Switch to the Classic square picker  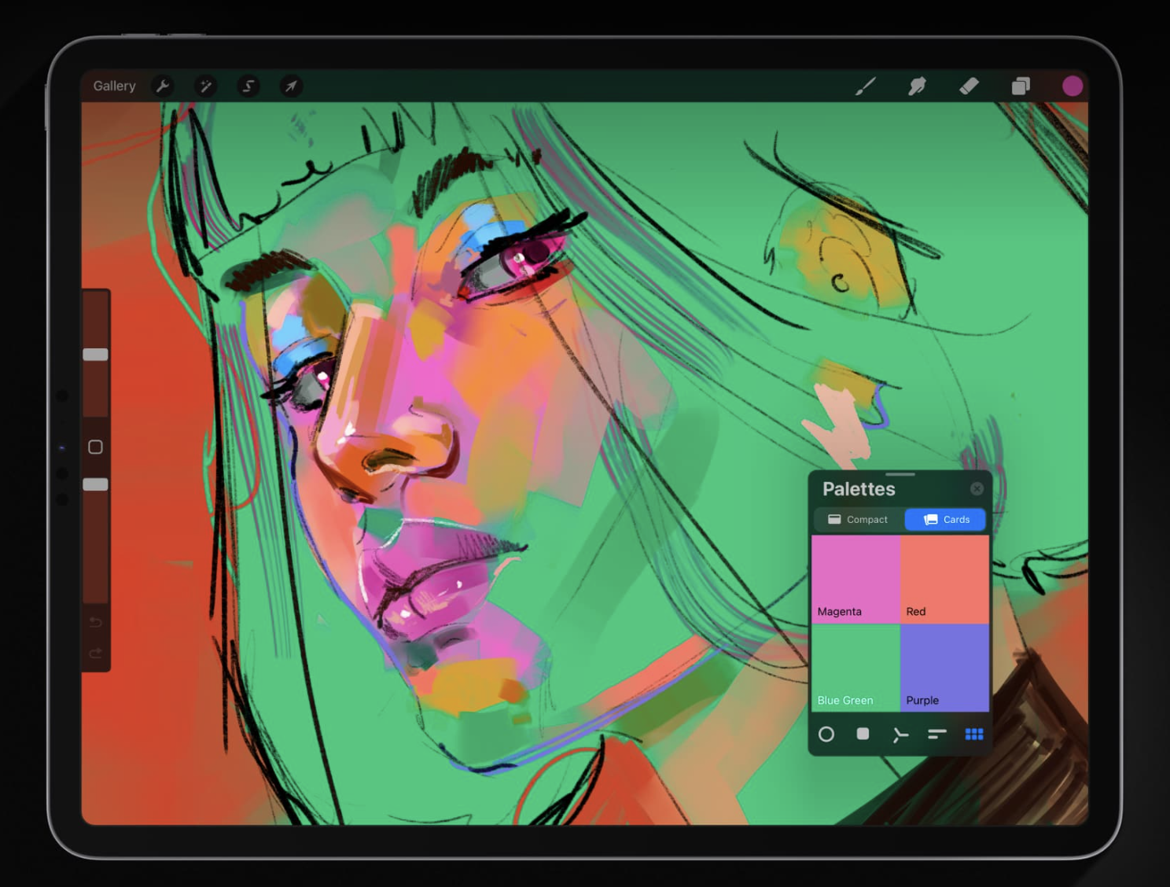coord(863,734)
